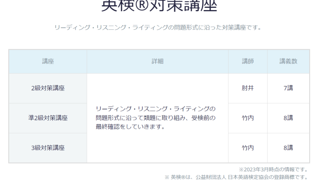
Task: Select the 講座 column header
Action: [48, 61]
